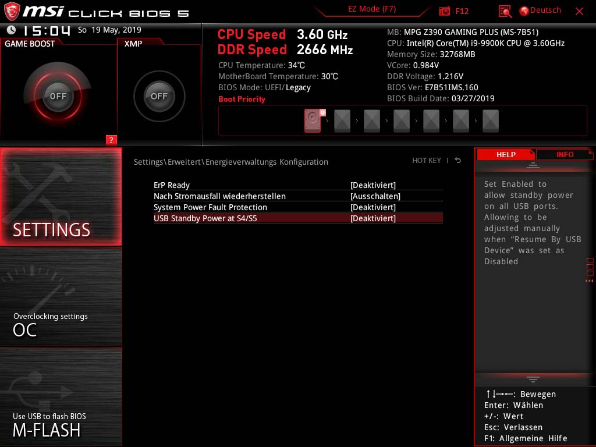
Task: Change language from Deutsch
Action: (545, 10)
